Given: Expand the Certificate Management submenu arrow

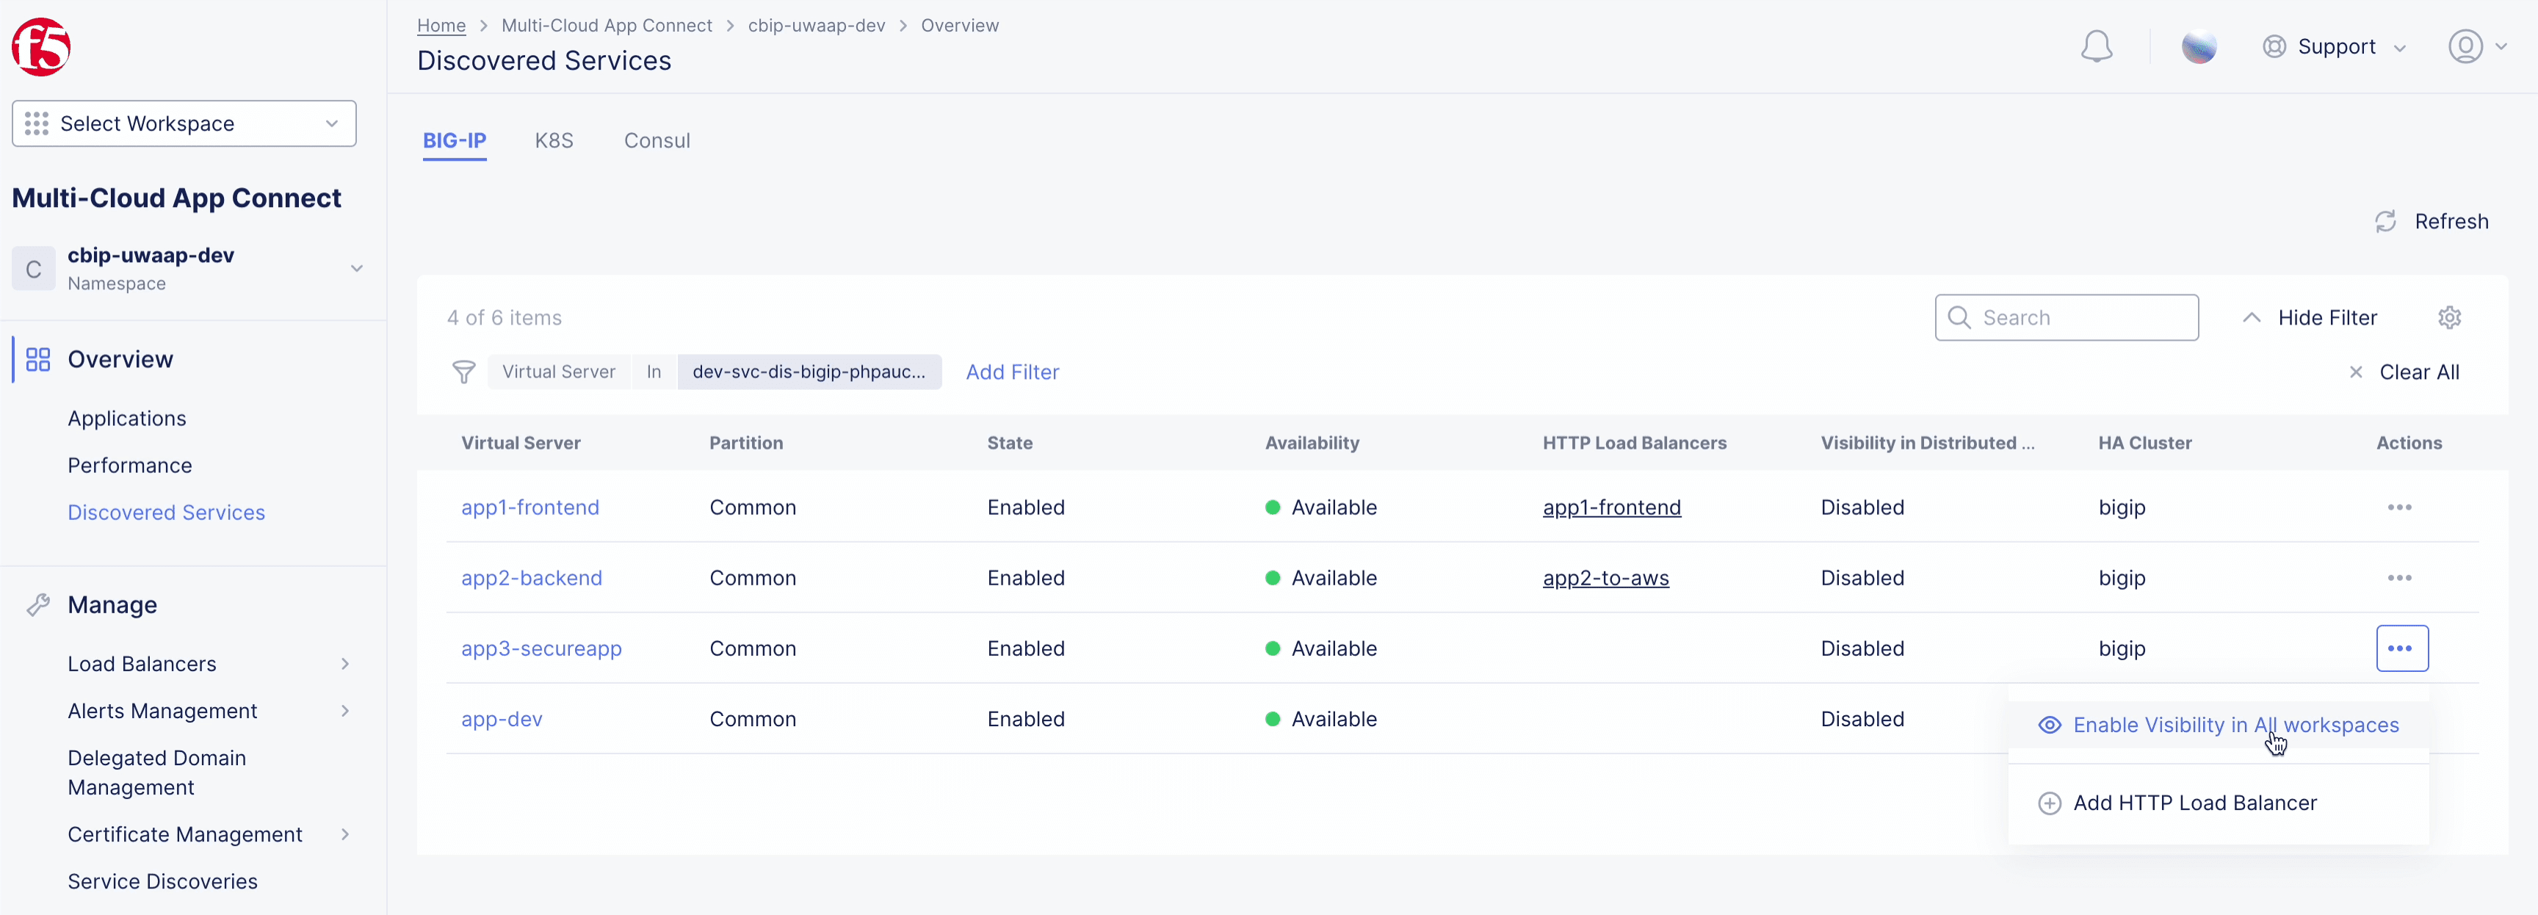Looking at the screenshot, I should click(x=345, y=834).
